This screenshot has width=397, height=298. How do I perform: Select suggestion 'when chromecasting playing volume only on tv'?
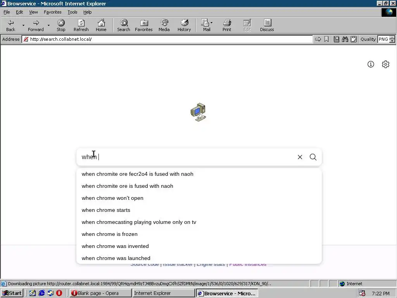pyautogui.click(x=199, y=222)
